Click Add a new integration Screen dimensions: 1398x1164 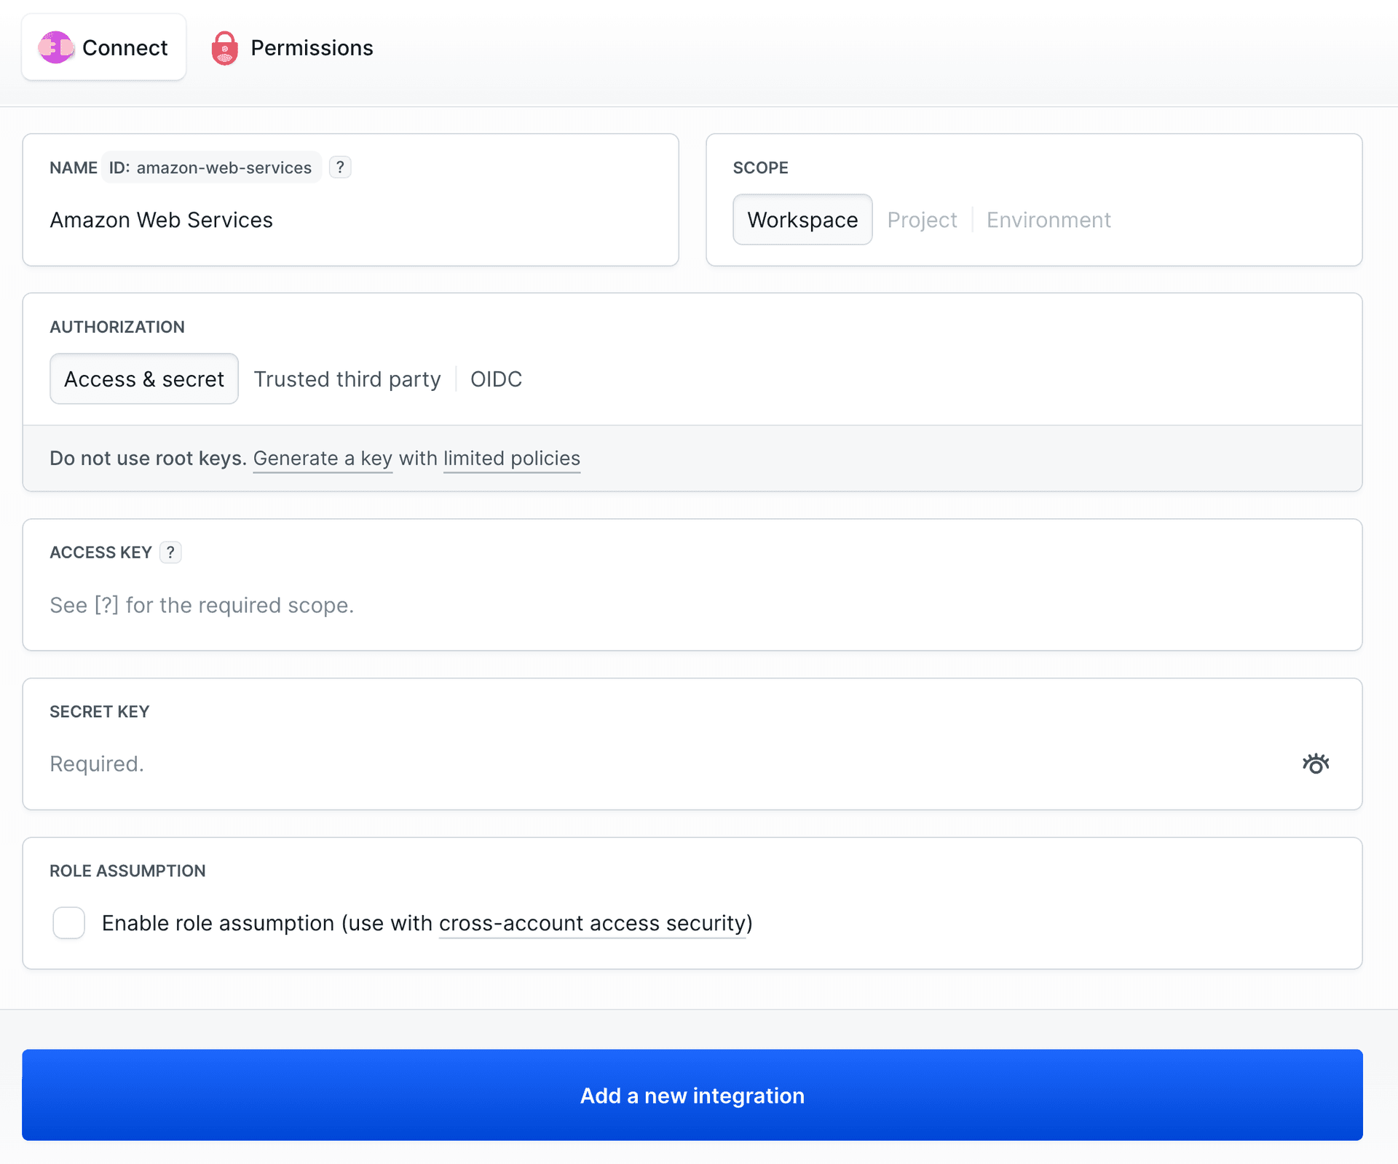pos(692,1095)
